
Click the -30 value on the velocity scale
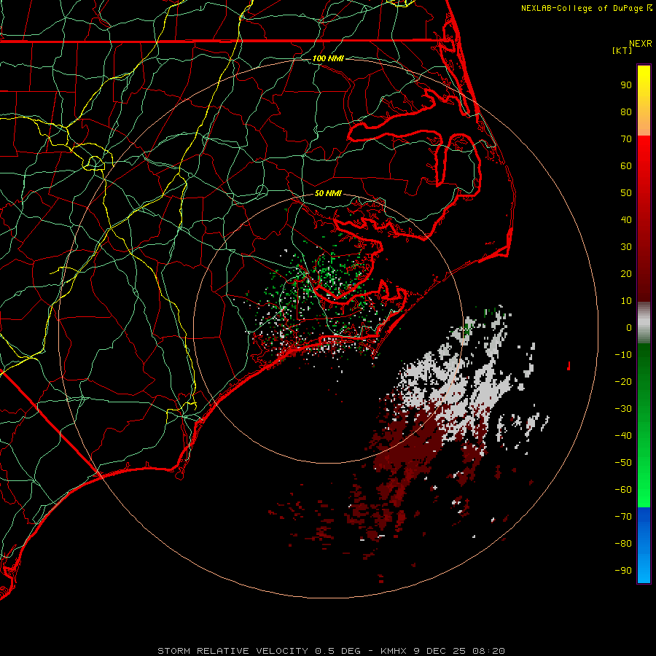(x=623, y=409)
